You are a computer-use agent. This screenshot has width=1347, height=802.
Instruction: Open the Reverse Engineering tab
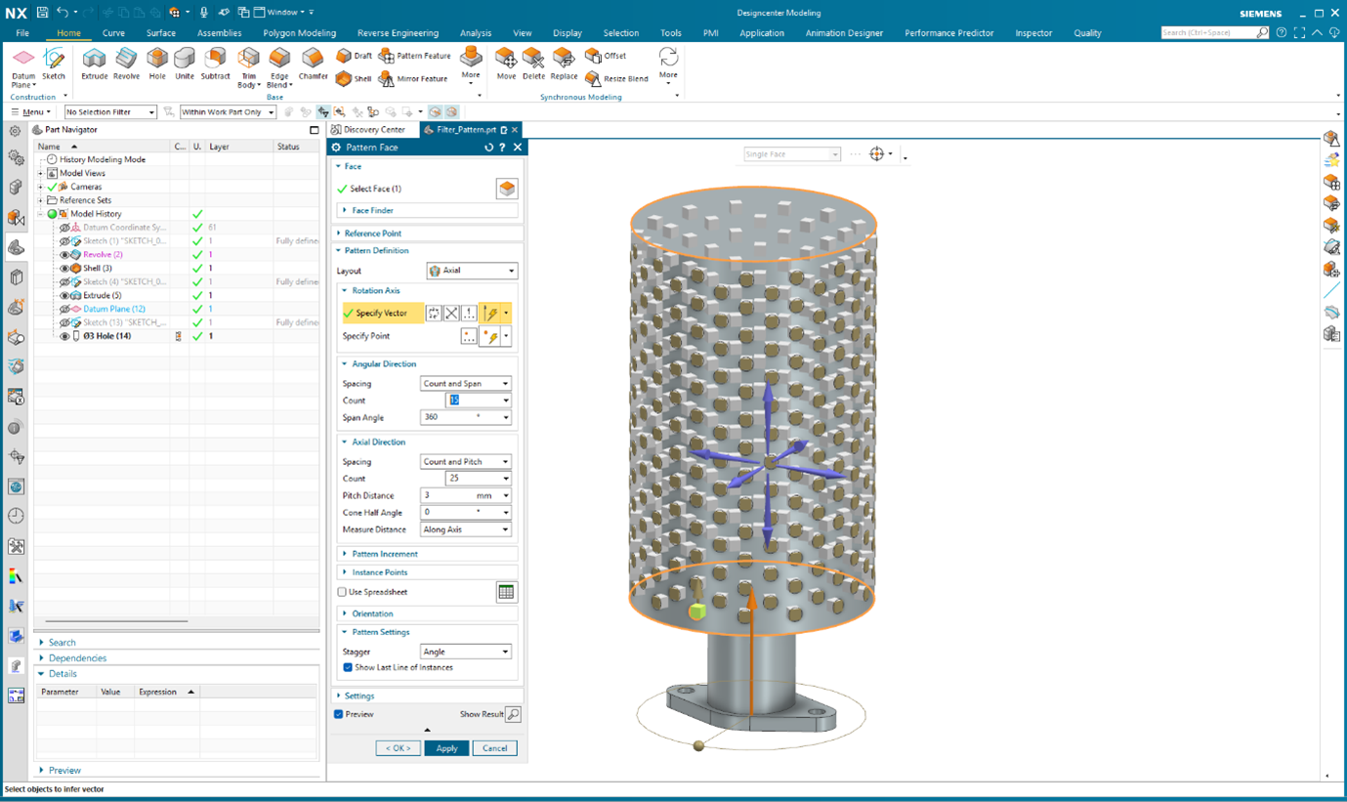point(397,32)
